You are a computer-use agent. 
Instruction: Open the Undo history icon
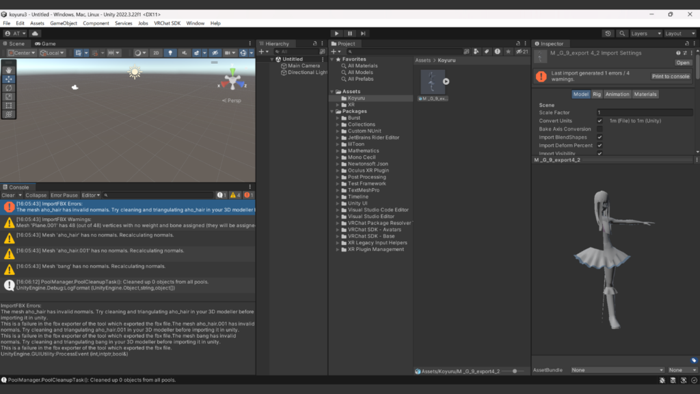608,34
